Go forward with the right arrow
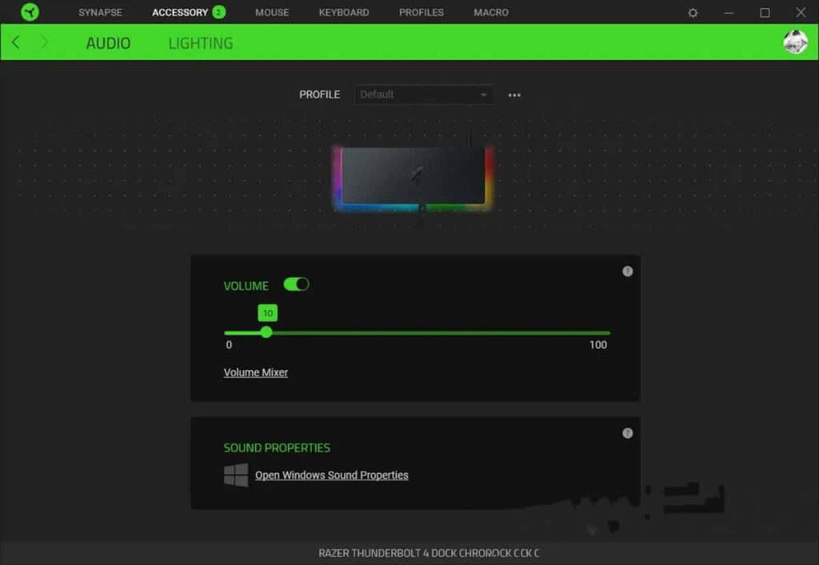 coord(45,42)
